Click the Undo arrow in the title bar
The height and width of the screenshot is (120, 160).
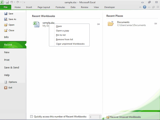[x=11, y=2]
